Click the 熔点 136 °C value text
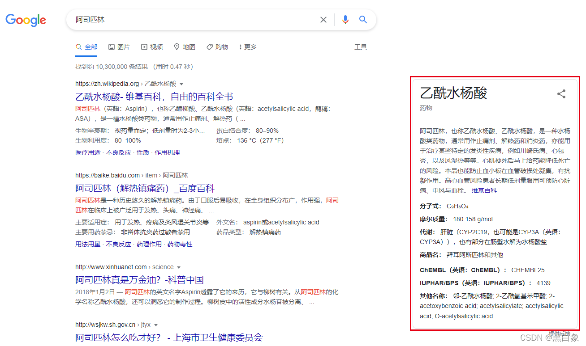586x346 pixels. 250,140
